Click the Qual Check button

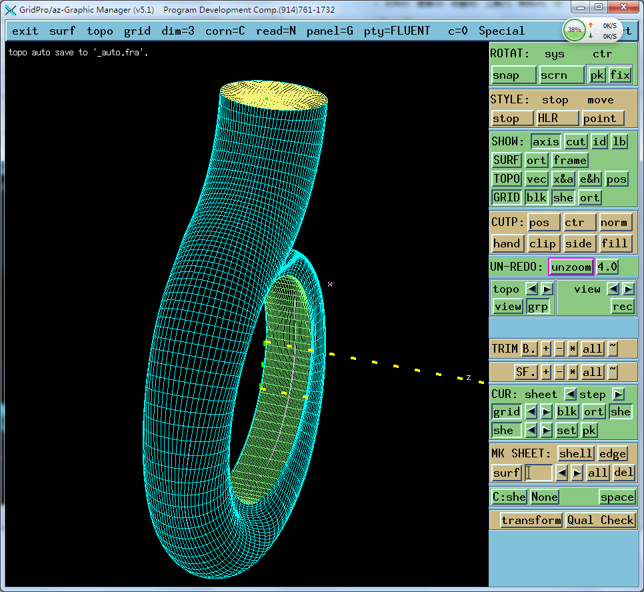coord(600,520)
